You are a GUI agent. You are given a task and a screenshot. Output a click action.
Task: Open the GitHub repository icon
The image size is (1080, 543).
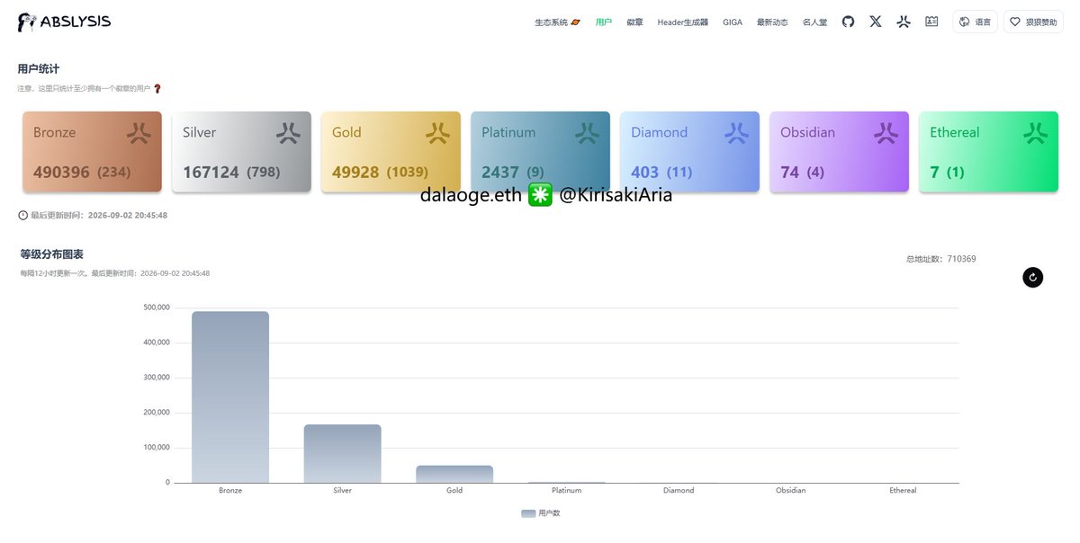(848, 22)
